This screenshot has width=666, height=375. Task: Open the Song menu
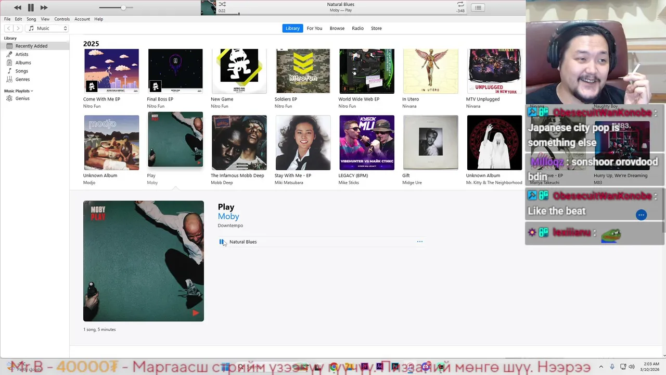click(x=31, y=19)
